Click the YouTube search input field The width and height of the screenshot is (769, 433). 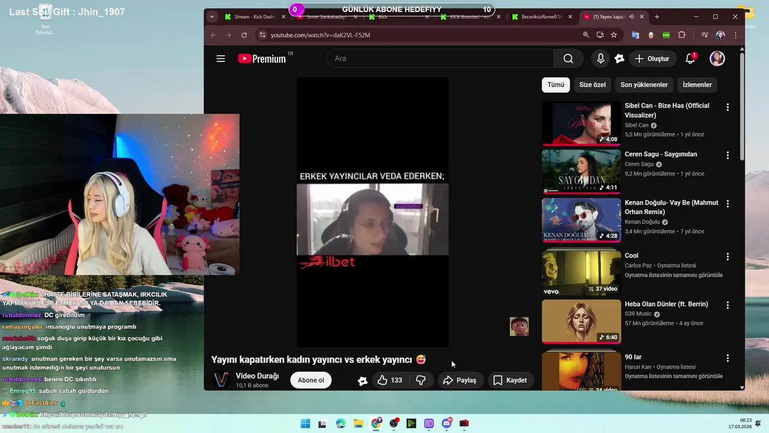click(x=440, y=58)
